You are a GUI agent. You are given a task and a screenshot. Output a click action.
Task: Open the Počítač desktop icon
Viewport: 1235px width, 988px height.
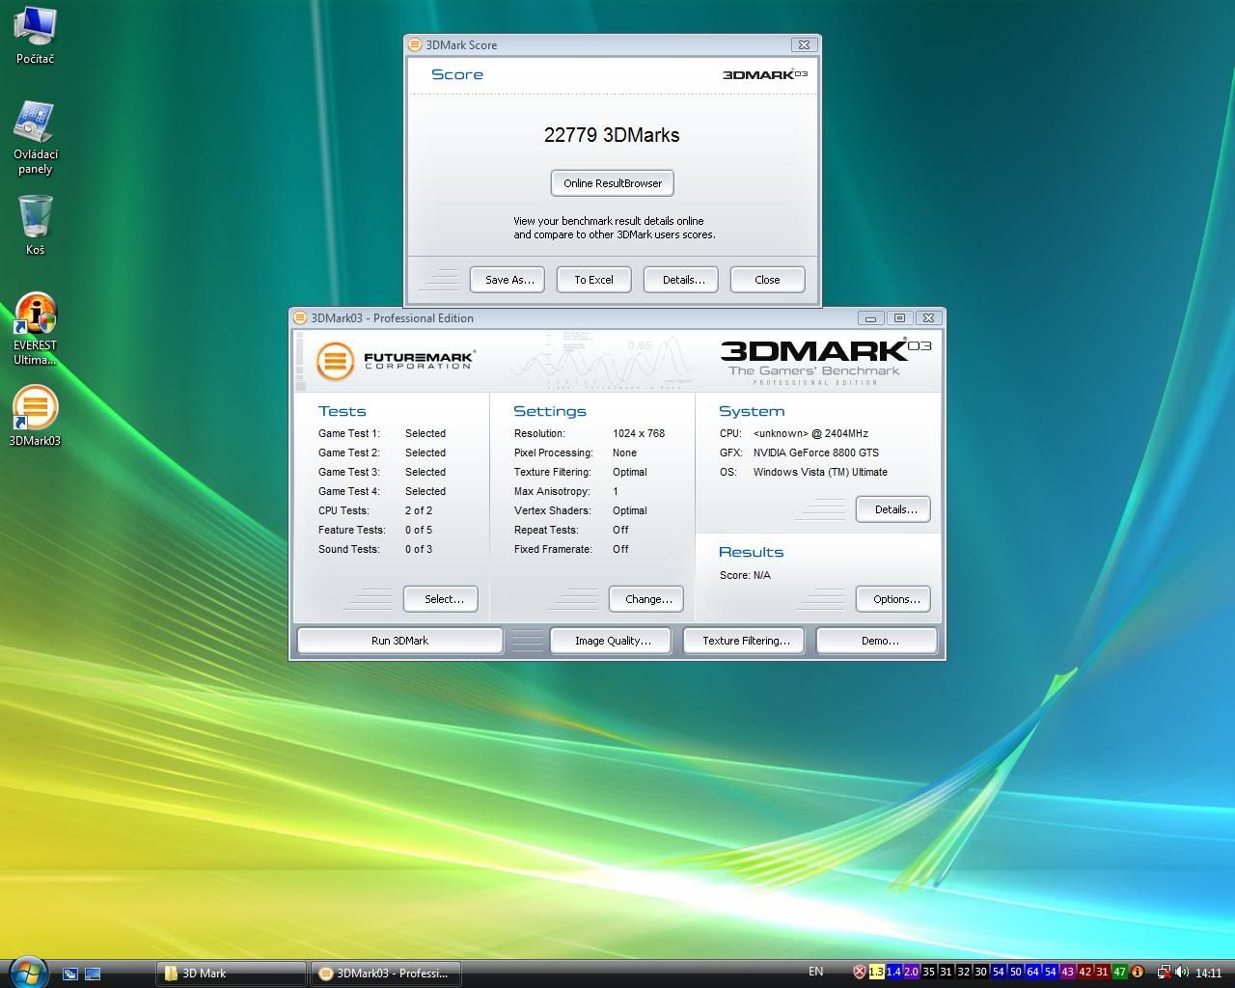(36, 36)
